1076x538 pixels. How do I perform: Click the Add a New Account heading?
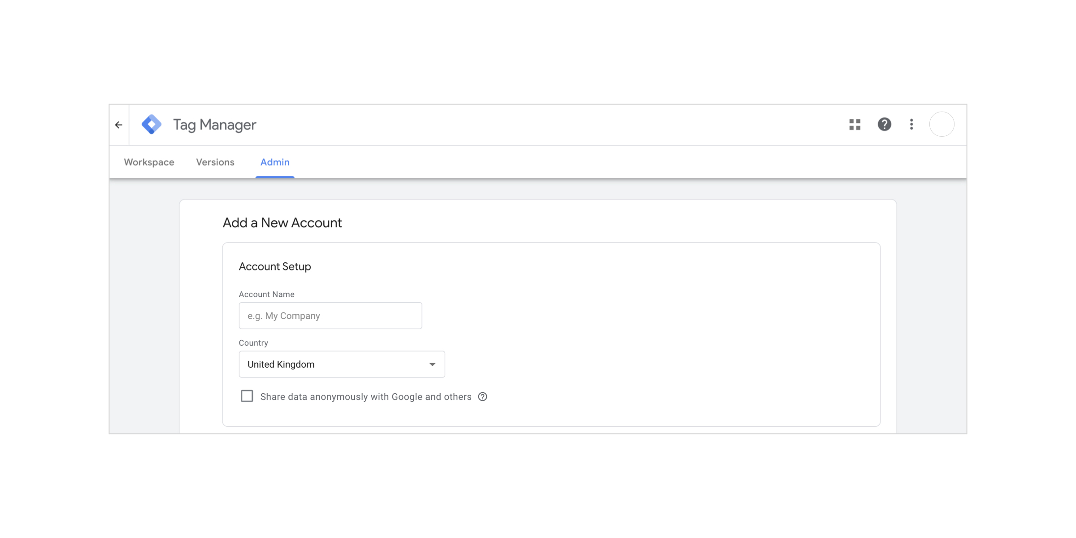click(x=282, y=223)
